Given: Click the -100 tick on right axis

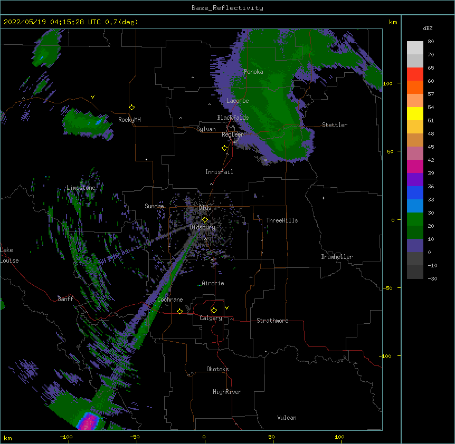Looking at the screenshot, I should click(386, 356).
